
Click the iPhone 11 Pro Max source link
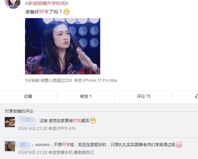tap(100, 81)
